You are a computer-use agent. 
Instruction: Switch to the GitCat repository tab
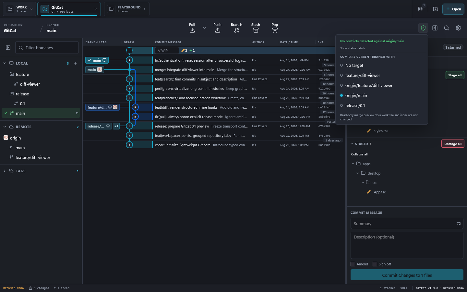point(69,9)
